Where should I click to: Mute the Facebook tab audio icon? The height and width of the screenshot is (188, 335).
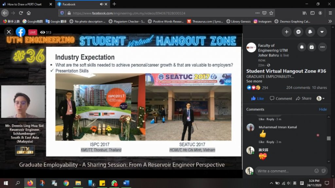[101, 4]
